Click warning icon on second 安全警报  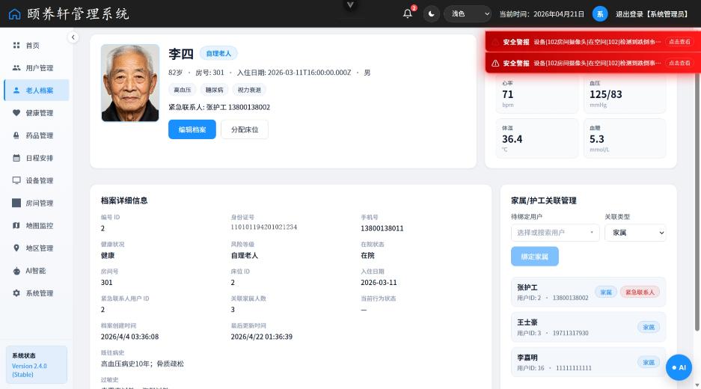pos(495,63)
